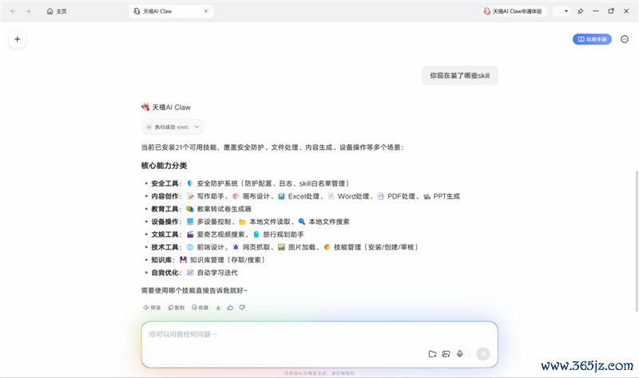Click the 旅行规划助手 text
The height and width of the screenshot is (378, 639).
click(x=284, y=234)
